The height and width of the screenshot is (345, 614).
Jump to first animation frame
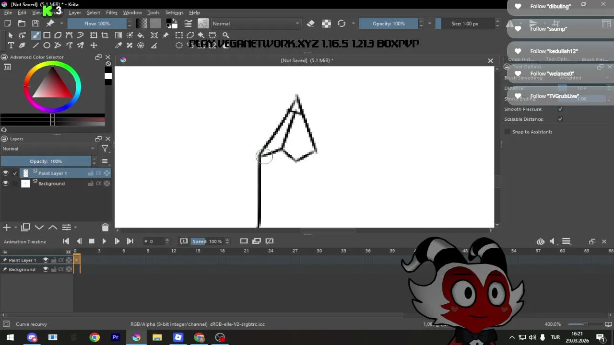pyautogui.click(x=66, y=241)
